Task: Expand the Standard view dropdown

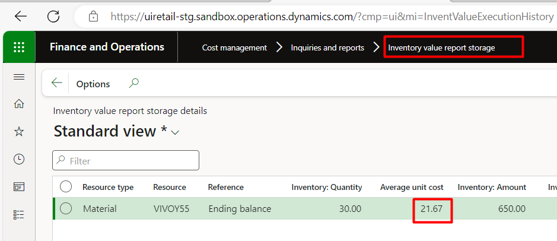Action: pyautogui.click(x=175, y=133)
